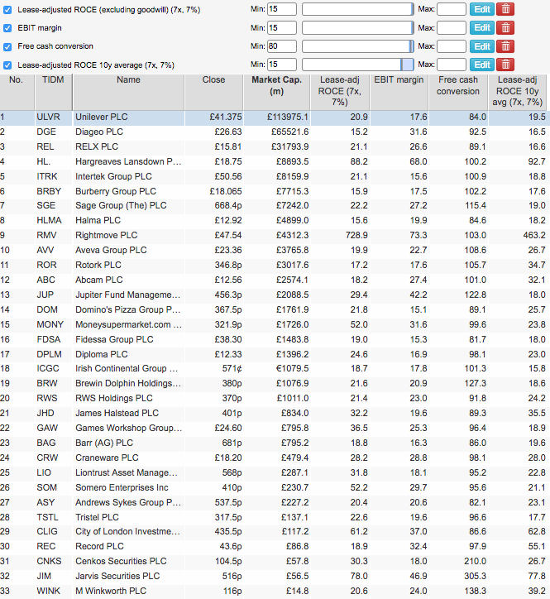Sort by the No. column header
Screen dimensions: 550x599
pyautogui.click(x=17, y=92)
